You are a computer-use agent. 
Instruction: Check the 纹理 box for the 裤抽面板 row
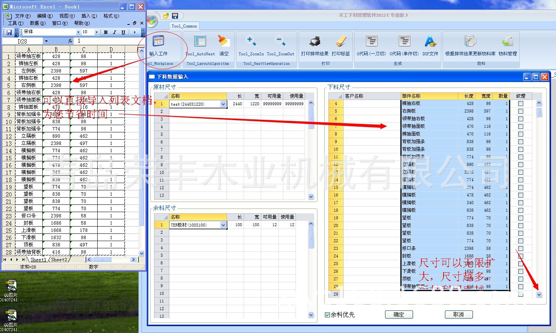click(x=521, y=134)
